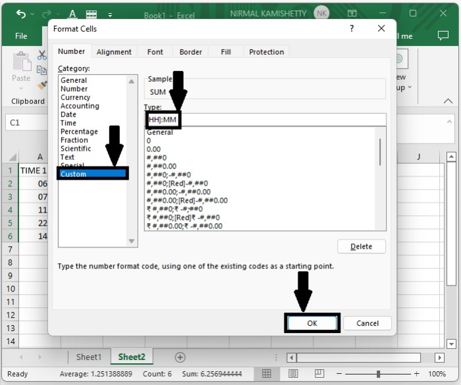
Task: Select format code 0.00
Action: point(153,149)
